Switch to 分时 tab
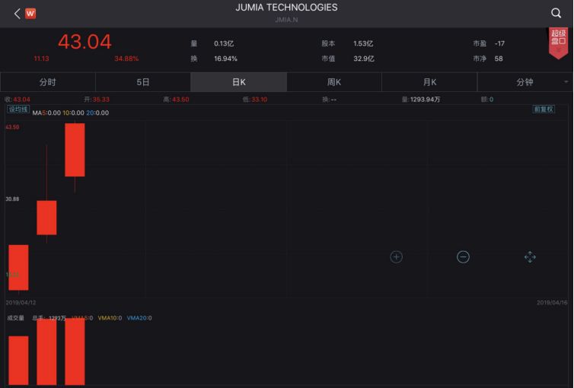Viewport: 574px width, 388px height. pos(48,82)
